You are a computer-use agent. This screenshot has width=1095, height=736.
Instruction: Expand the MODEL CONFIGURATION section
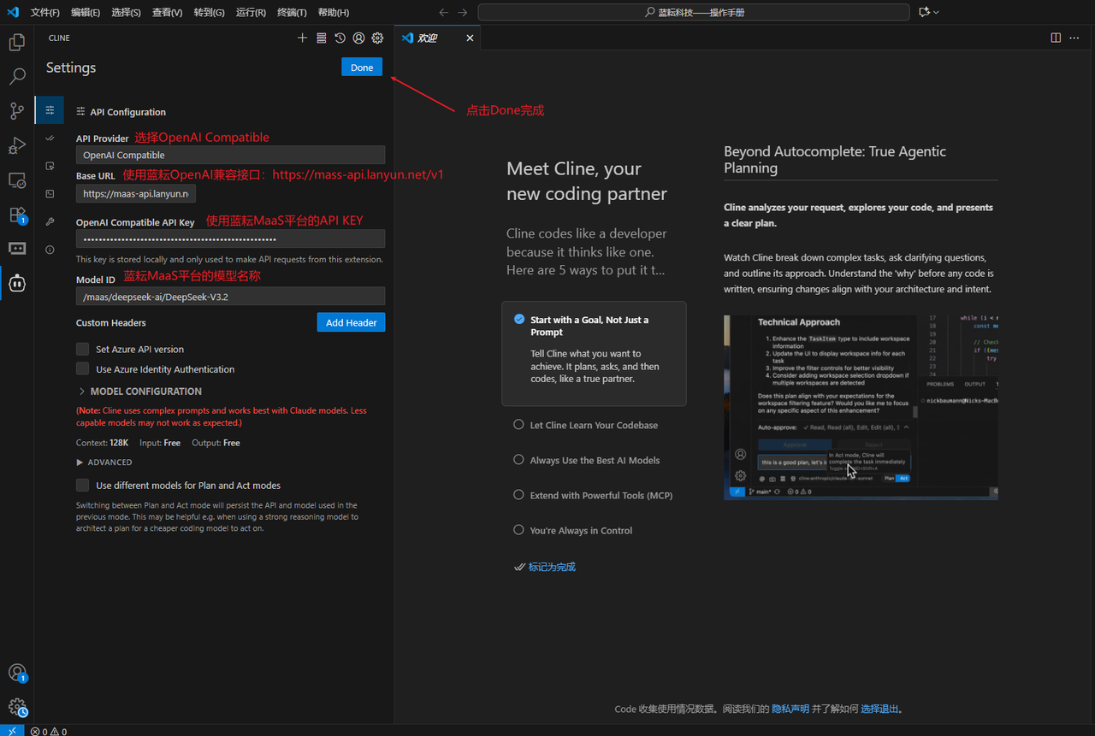coord(140,391)
